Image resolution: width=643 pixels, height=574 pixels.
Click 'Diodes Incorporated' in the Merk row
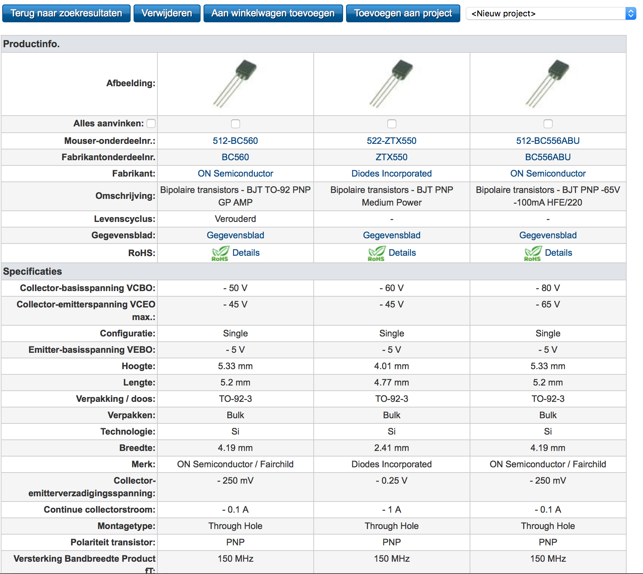pos(391,464)
